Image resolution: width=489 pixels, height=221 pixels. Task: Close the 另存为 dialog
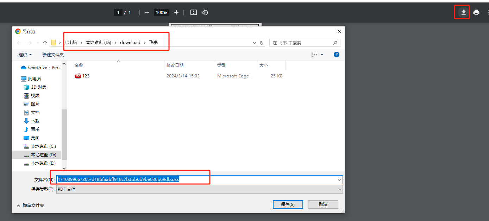pyautogui.click(x=339, y=31)
